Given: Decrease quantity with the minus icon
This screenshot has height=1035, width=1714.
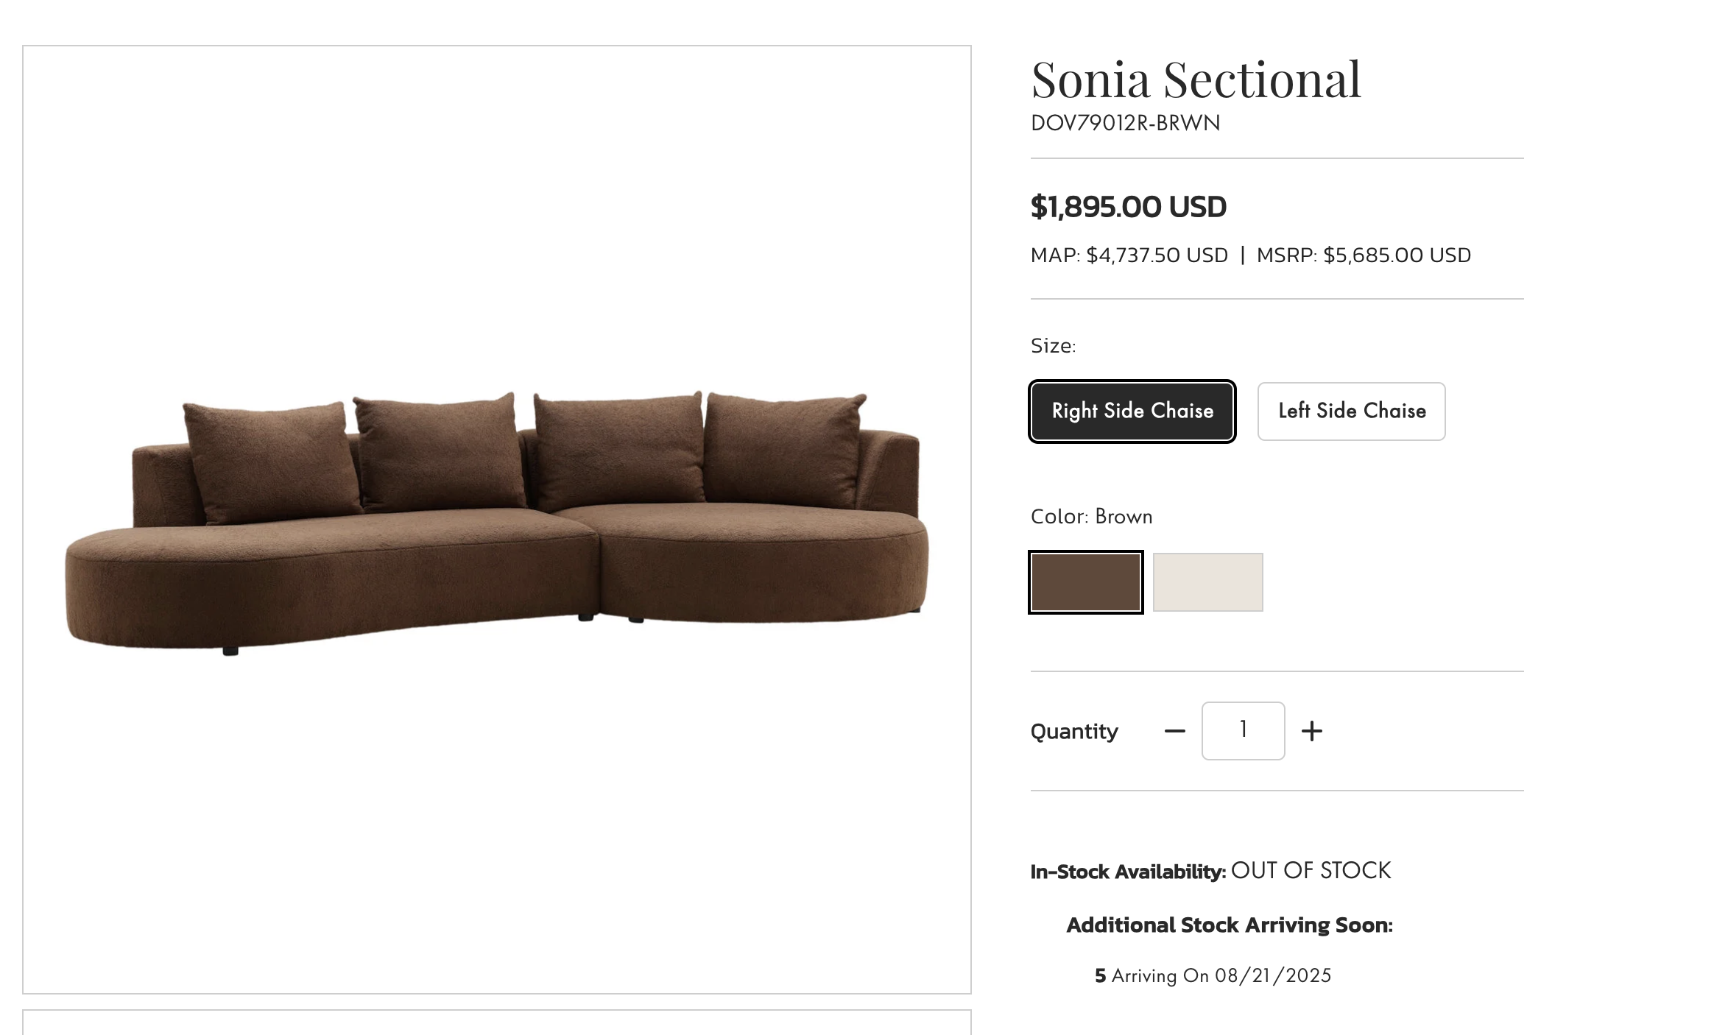Looking at the screenshot, I should pyautogui.click(x=1175, y=731).
